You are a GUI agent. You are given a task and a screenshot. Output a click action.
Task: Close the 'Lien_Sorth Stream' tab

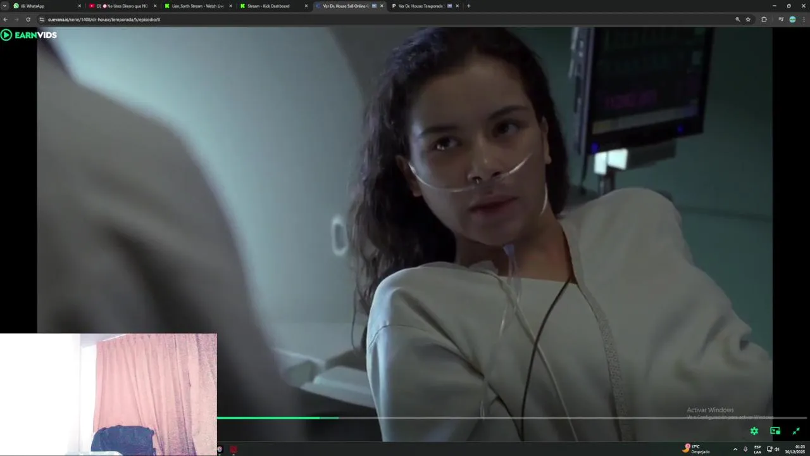click(230, 6)
